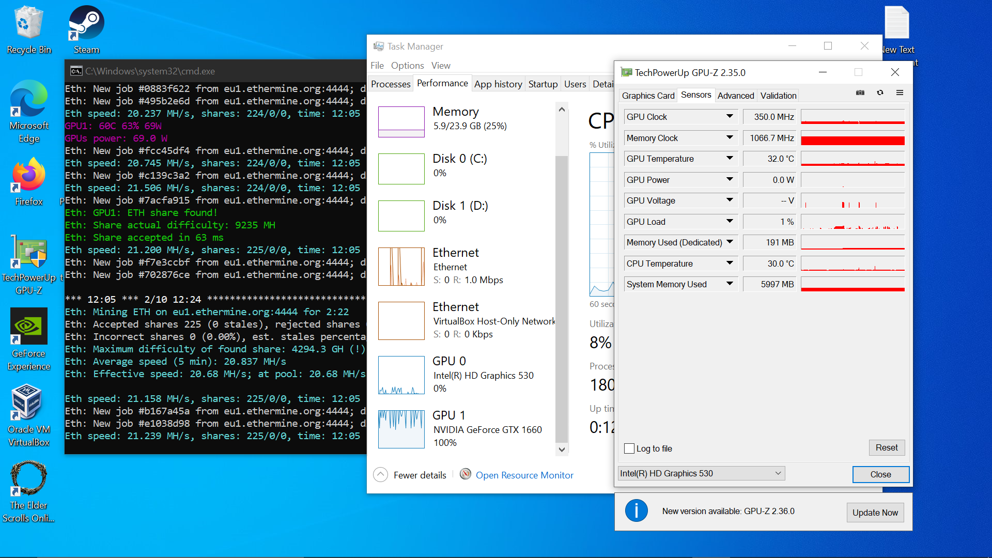Screen dimensions: 992x558
Task: Switch to the Graphics Card tab in GPU-Z
Action: tap(648, 96)
